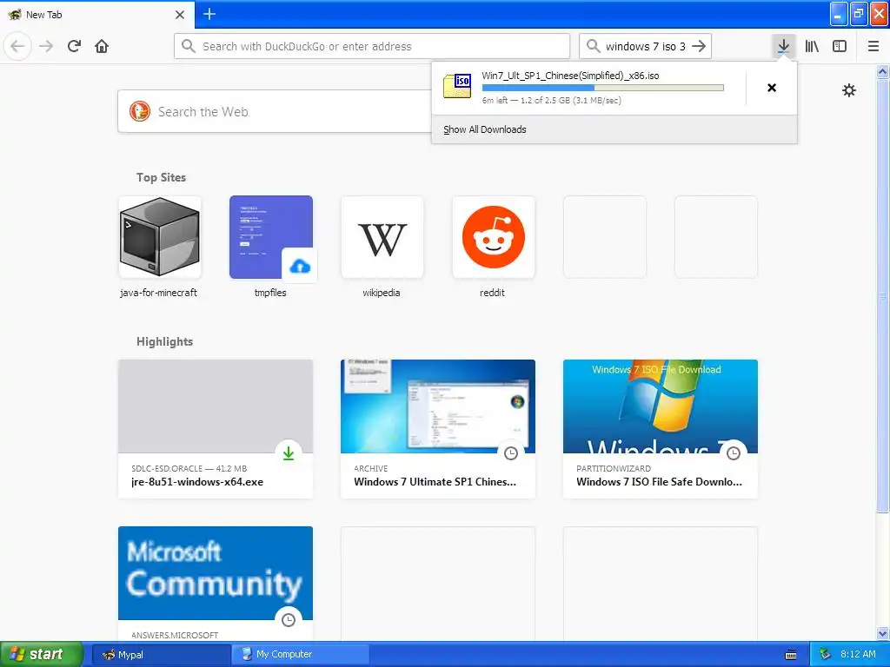Viewport: 890px width, 667px height.
Task: Open the Windows start menu
Action: (42, 655)
